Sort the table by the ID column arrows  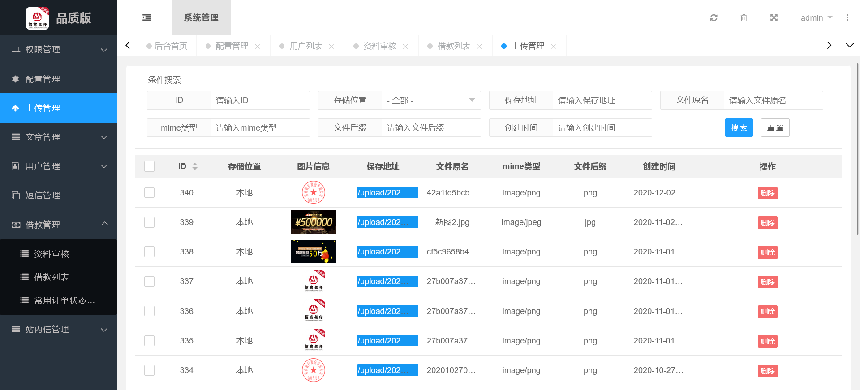coord(195,166)
